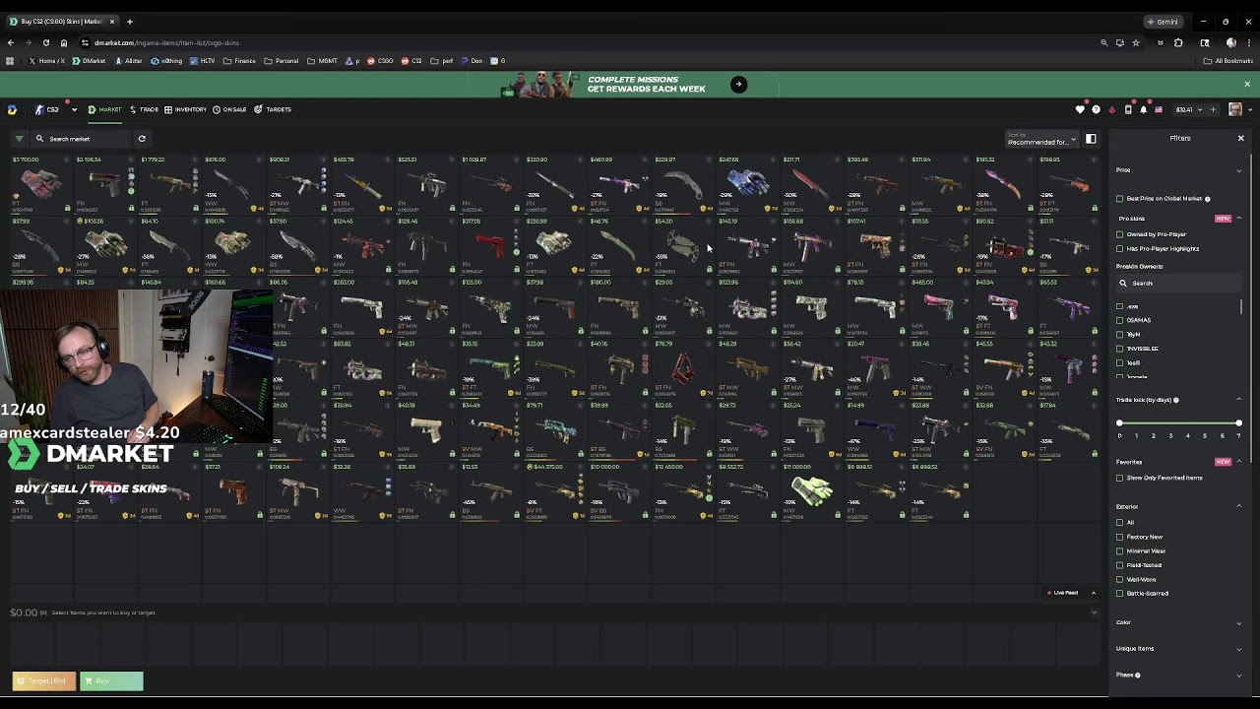Check the 1NVISIBLEE owner checkbox
Viewport: 1260px width, 709px height.
coord(1119,349)
